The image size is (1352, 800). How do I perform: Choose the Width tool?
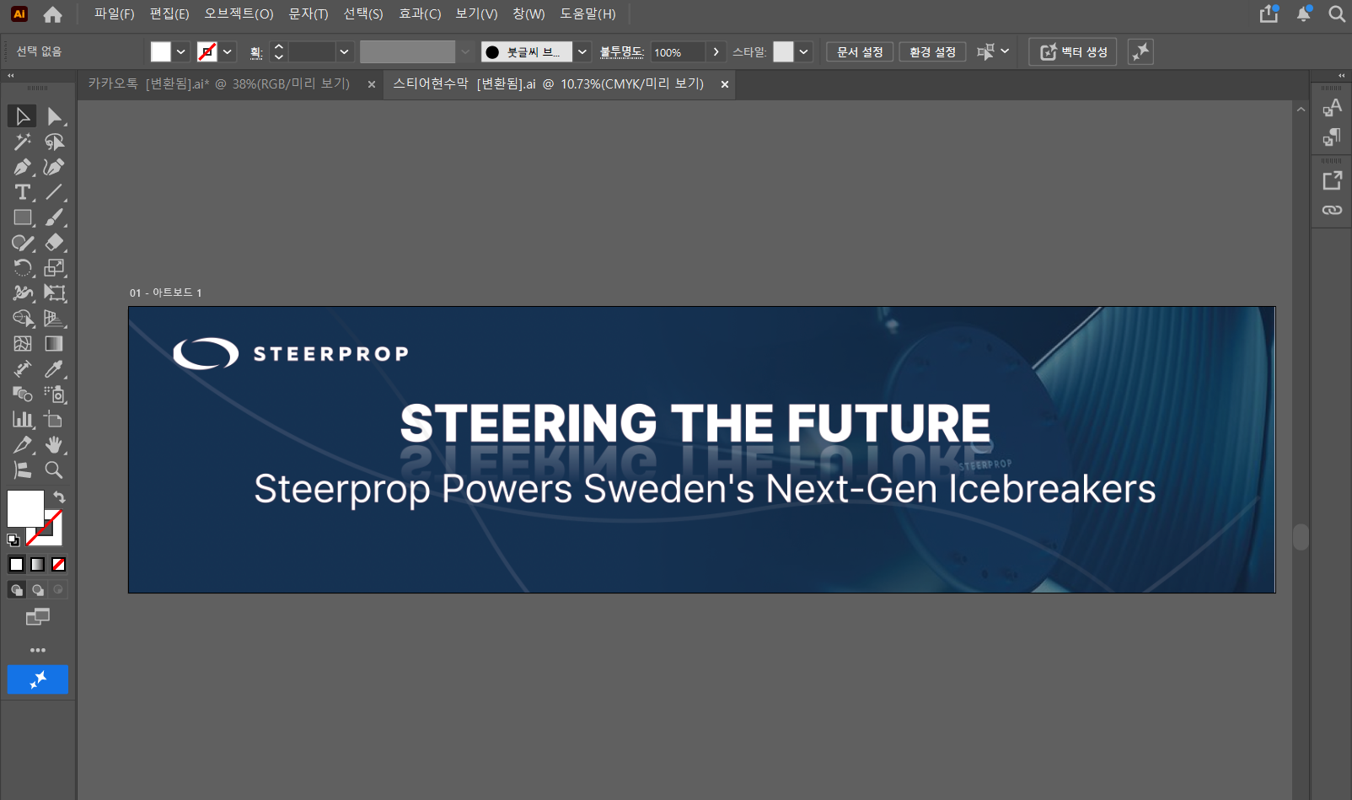[23, 293]
